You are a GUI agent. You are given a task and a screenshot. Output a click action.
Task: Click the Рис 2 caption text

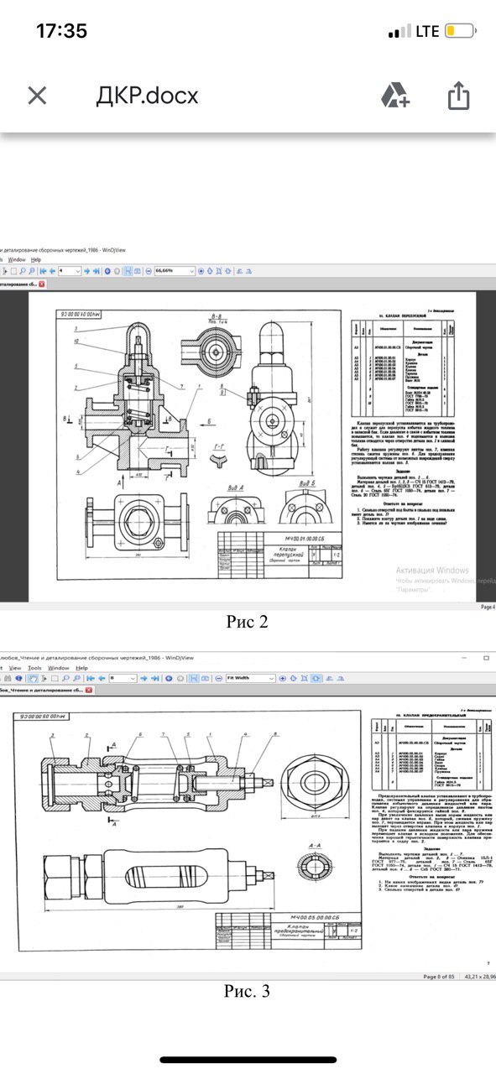coord(247,622)
